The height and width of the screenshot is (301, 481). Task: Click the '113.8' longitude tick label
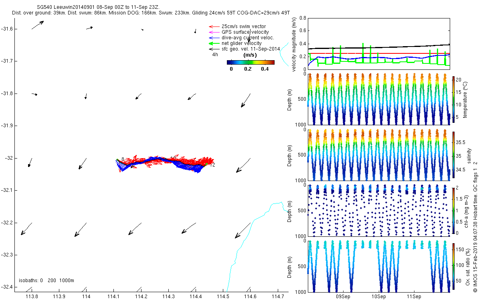[x=32, y=297]
